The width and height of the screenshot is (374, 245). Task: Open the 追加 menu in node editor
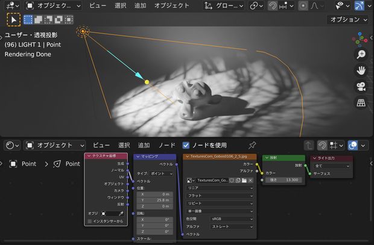(144, 145)
